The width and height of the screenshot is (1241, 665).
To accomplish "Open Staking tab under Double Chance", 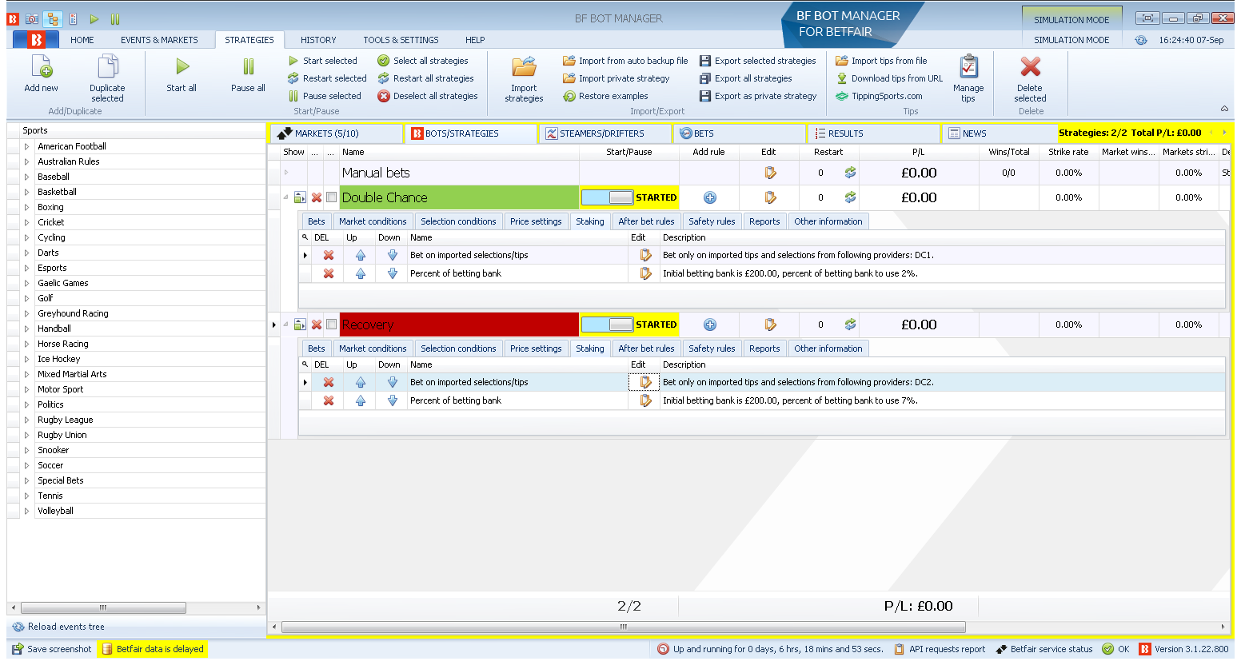I will [590, 221].
